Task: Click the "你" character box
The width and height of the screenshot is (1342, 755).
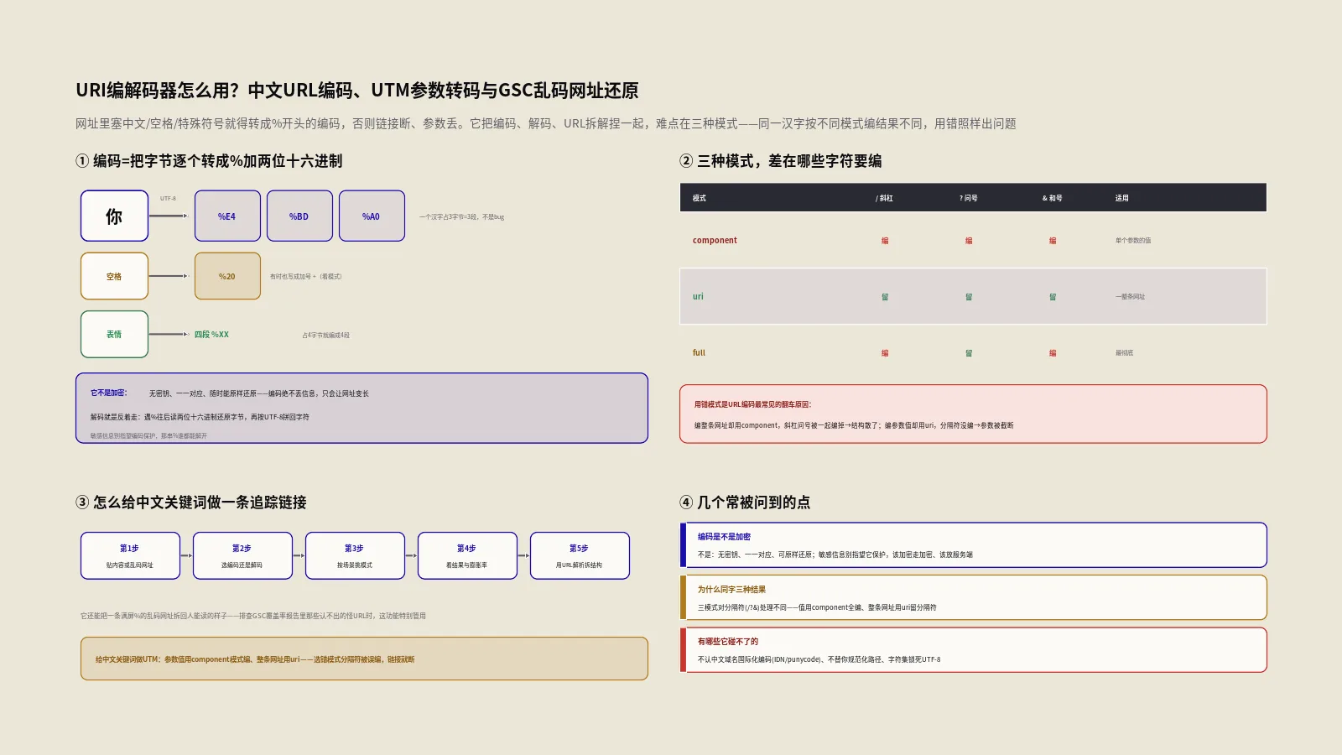Action: [x=114, y=216]
